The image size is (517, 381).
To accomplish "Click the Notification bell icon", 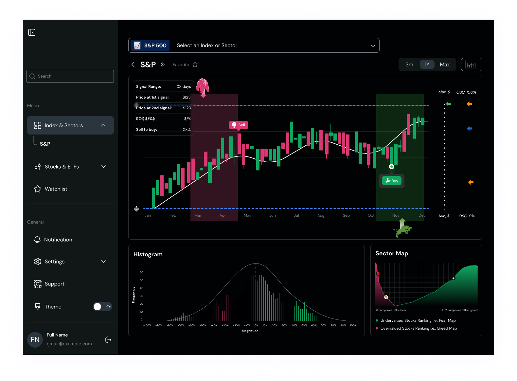I will coord(37,240).
